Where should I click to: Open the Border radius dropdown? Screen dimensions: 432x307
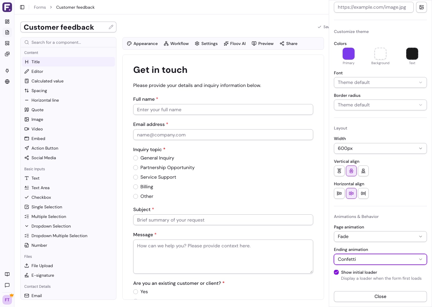[380, 105]
